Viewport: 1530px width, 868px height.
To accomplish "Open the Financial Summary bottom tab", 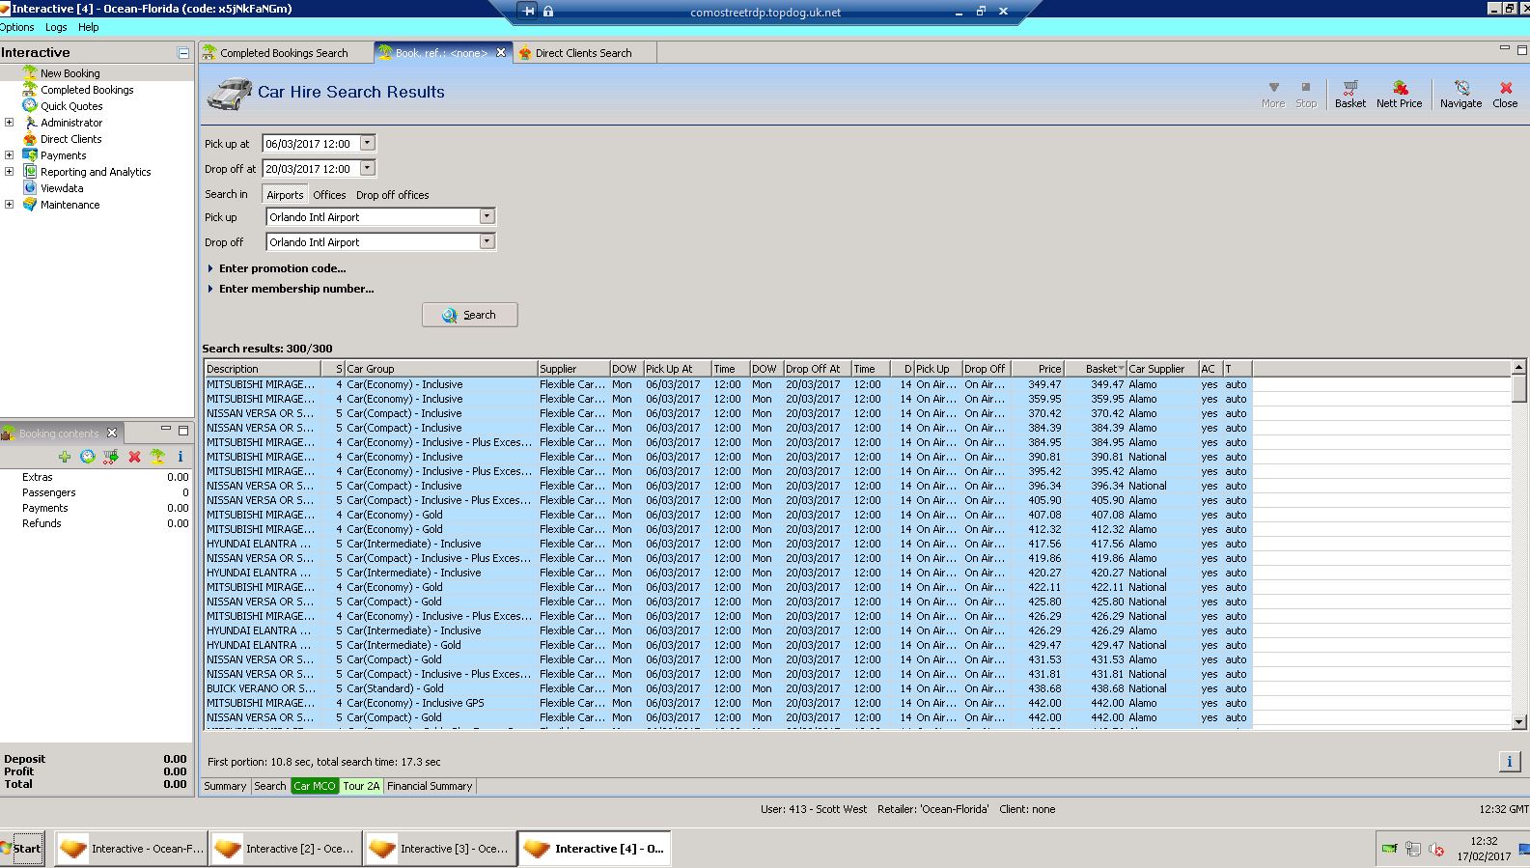I will click(430, 786).
